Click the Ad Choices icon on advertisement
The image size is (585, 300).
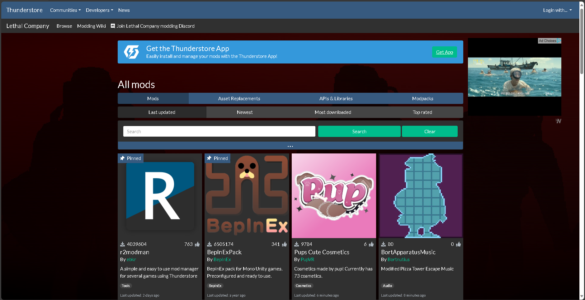(559, 41)
